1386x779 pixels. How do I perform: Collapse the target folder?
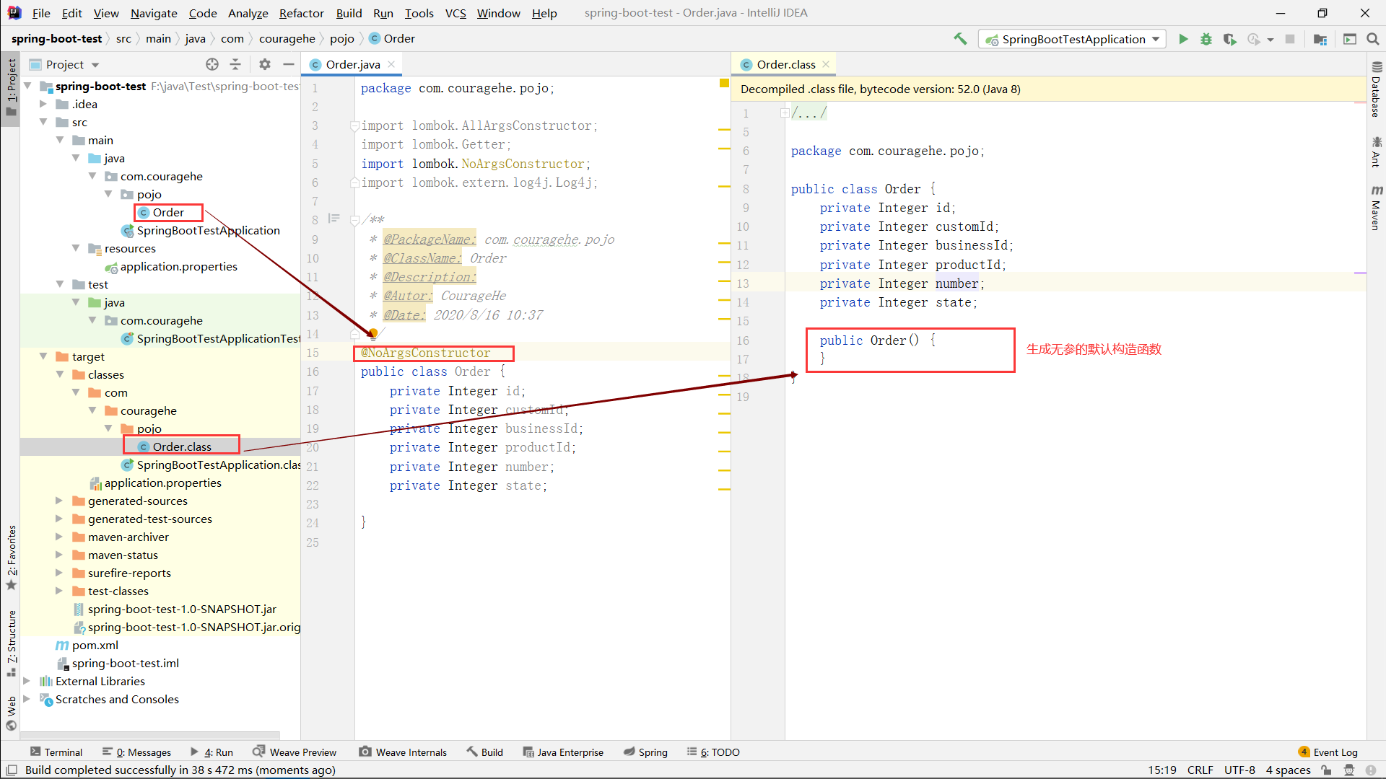(43, 356)
